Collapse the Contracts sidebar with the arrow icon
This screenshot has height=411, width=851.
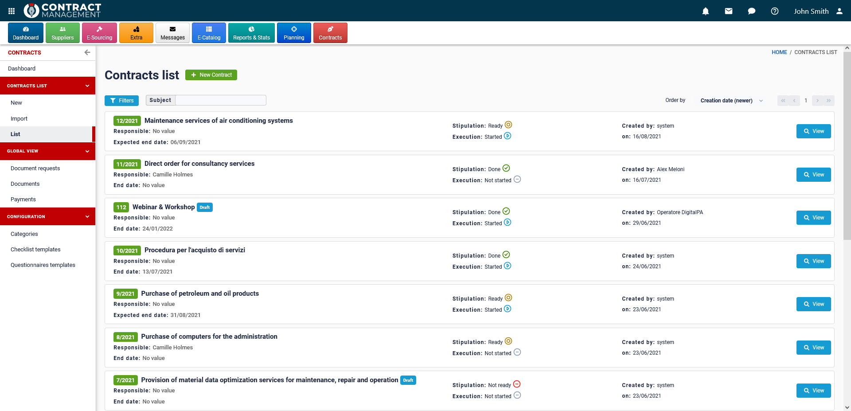click(x=87, y=52)
